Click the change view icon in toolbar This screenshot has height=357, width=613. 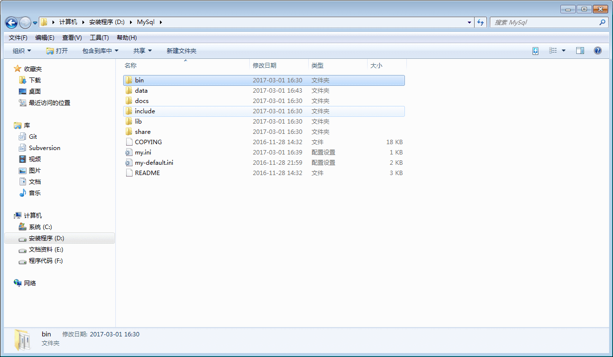click(x=553, y=51)
